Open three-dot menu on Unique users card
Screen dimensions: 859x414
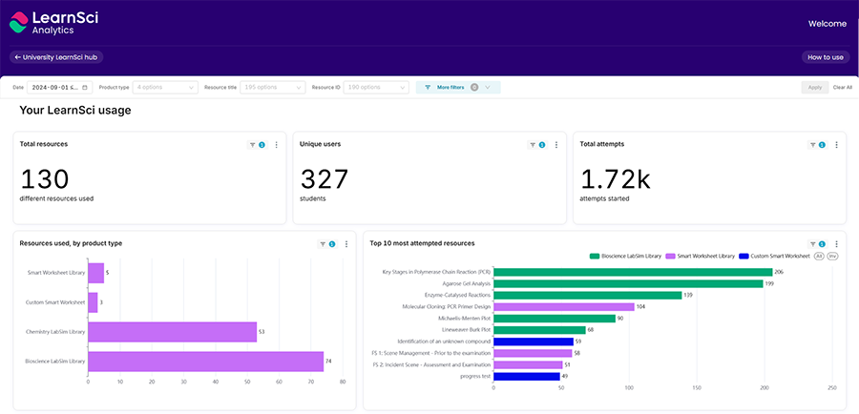pyautogui.click(x=556, y=145)
